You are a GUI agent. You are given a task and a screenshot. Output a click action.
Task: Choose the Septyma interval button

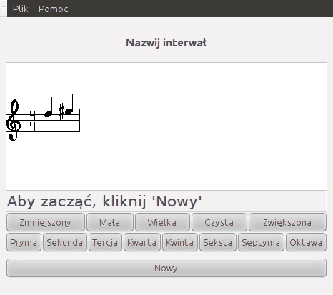pos(261,242)
